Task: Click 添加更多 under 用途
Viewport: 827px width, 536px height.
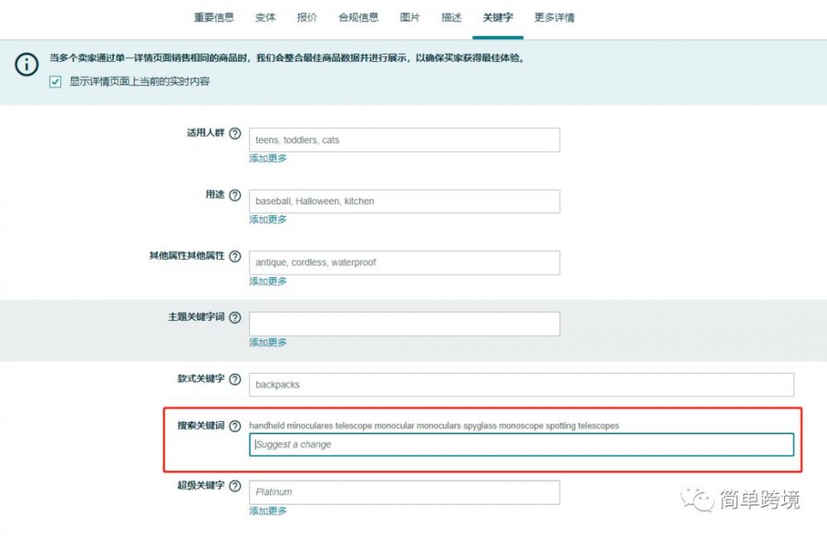Action: click(x=268, y=219)
